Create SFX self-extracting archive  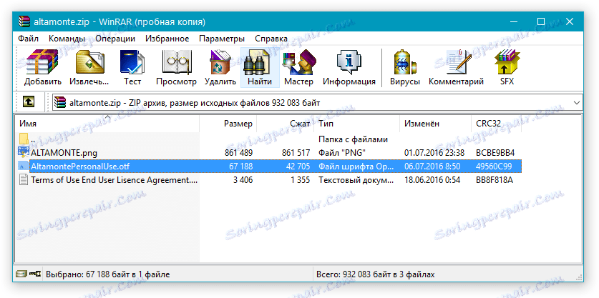[507, 68]
